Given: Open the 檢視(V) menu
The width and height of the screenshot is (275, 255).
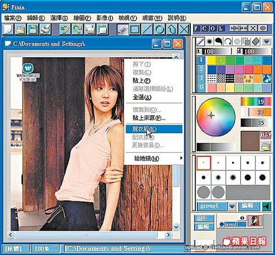Looking at the screenshot, I should [127, 18].
